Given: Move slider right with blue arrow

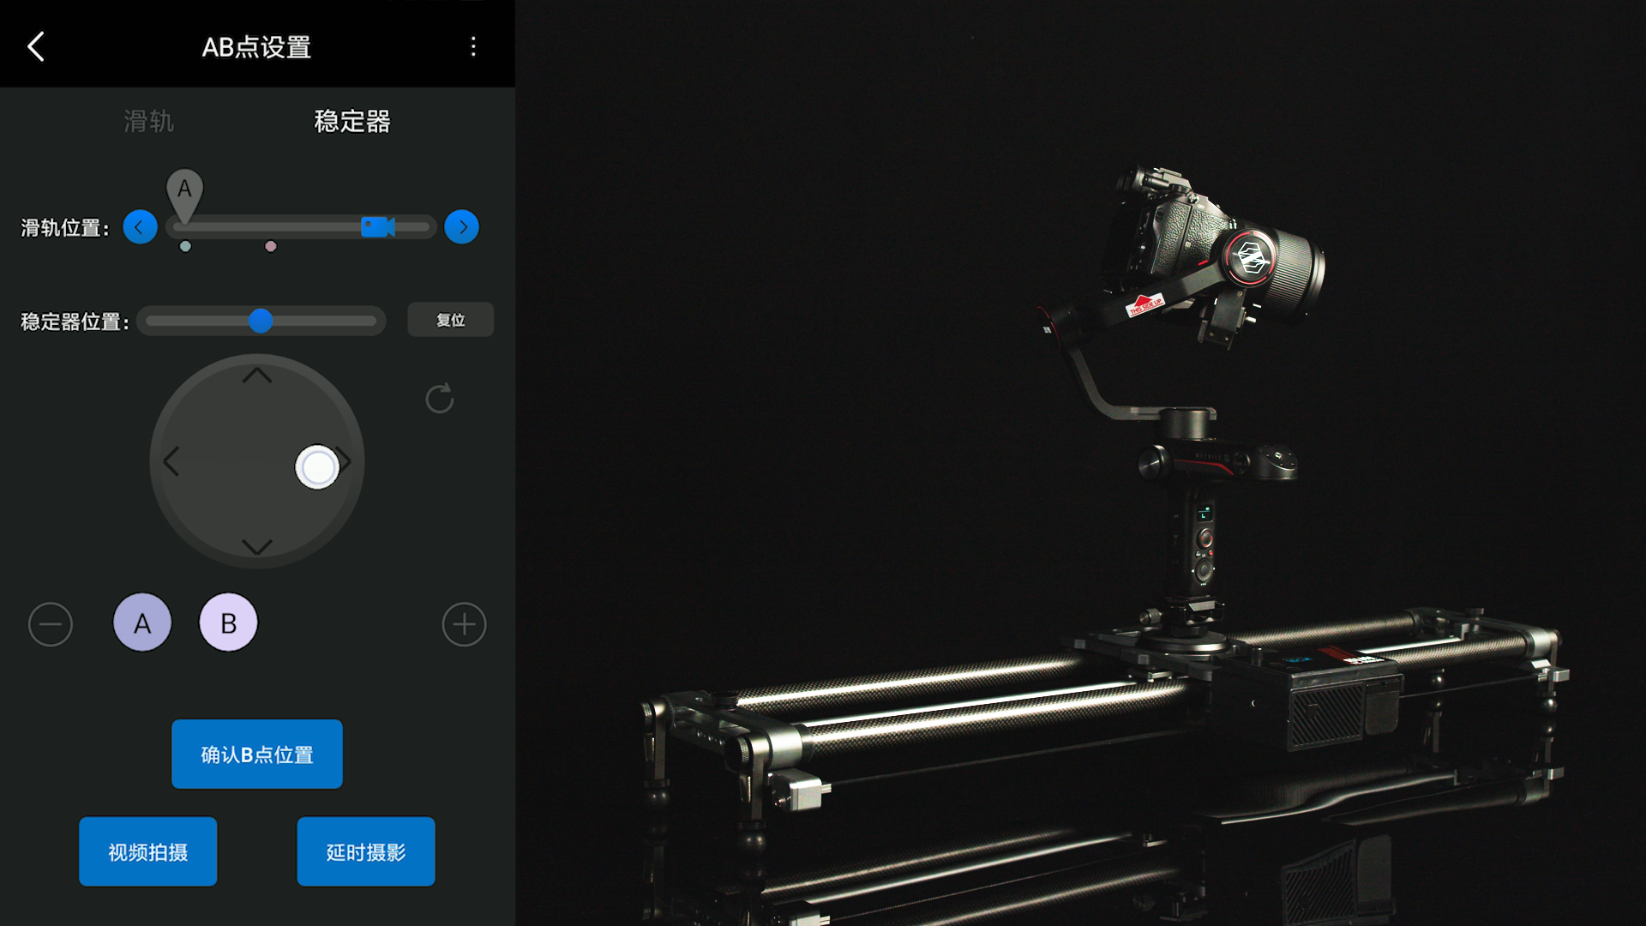Looking at the screenshot, I should [461, 227].
